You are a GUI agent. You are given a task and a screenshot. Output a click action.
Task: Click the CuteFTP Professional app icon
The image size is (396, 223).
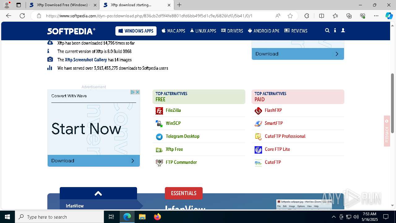(x=258, y=137)
